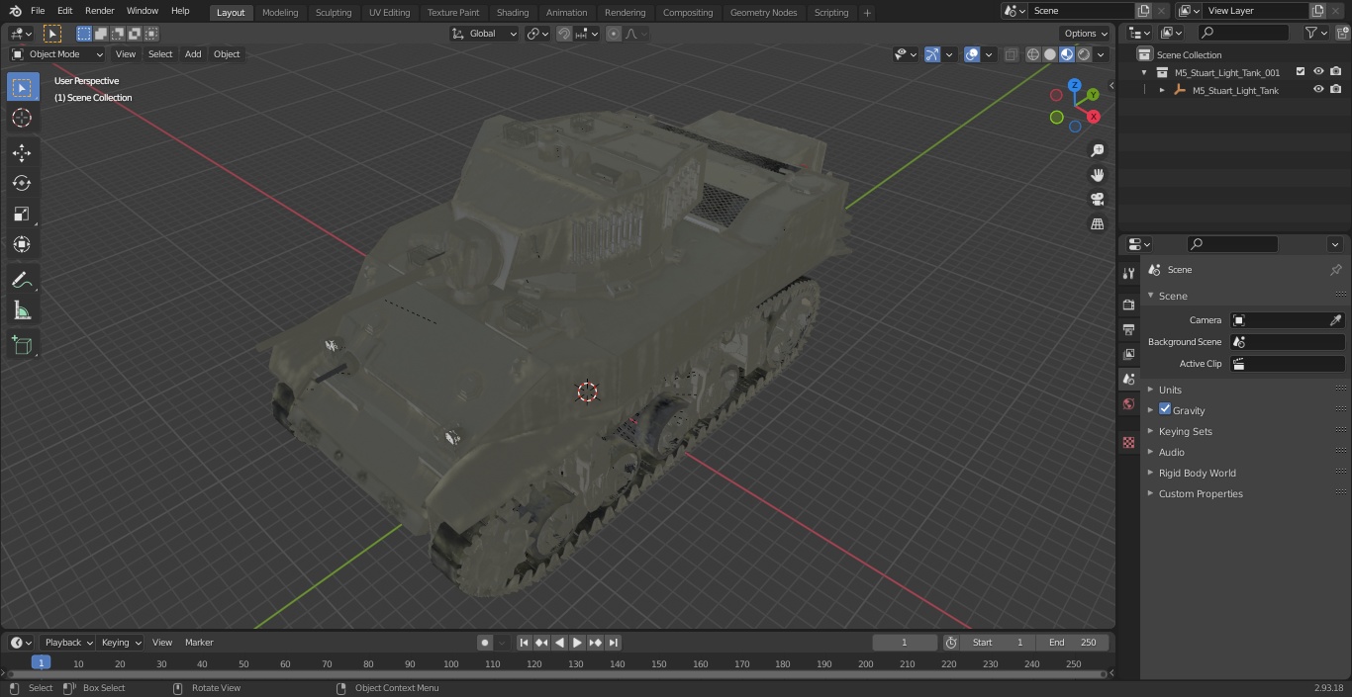This screenshot has height=697, width=1352.
Task: Click the camera eyedropper icon
Action: [1335, 320]
